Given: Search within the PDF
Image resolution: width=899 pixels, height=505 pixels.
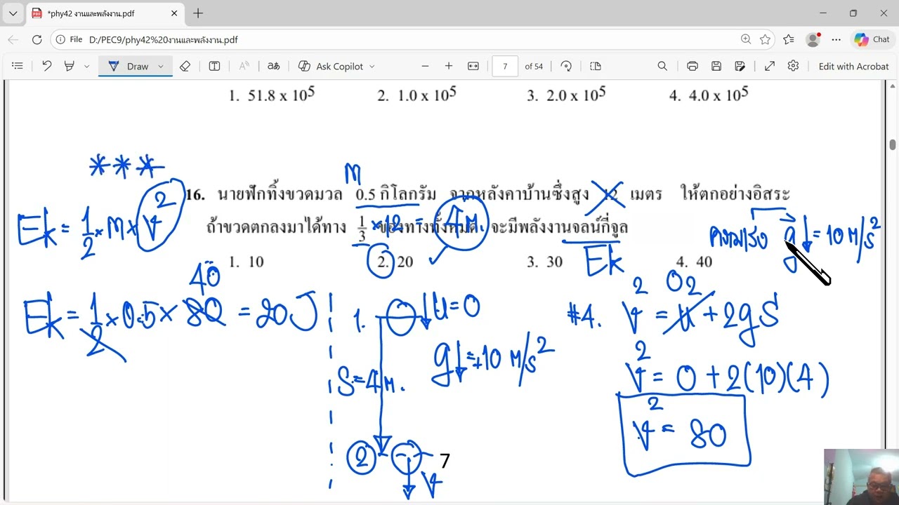Looking at the screenshot, I should click(x=662, y=66).
